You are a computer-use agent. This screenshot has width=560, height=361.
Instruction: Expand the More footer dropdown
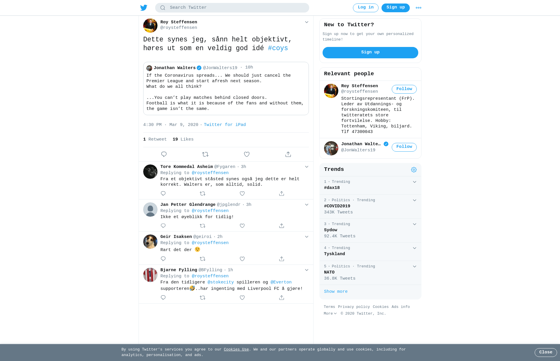tap(330, 314)
